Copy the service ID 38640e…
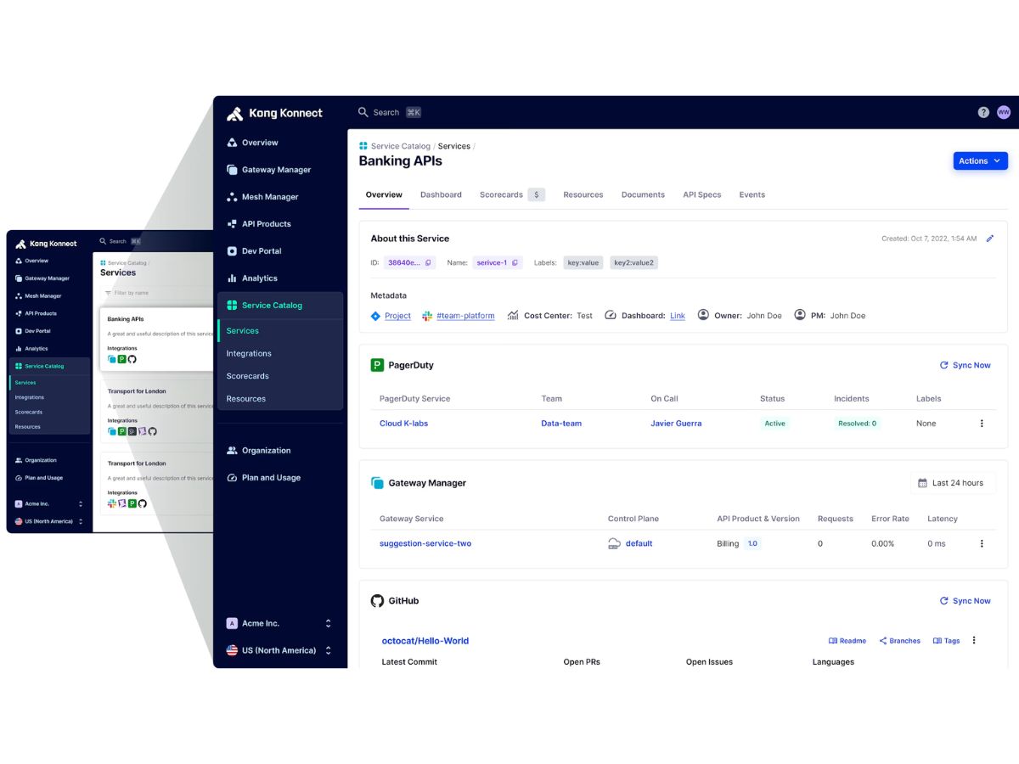This screenshot has width=1019, height=764. point(429,263)
